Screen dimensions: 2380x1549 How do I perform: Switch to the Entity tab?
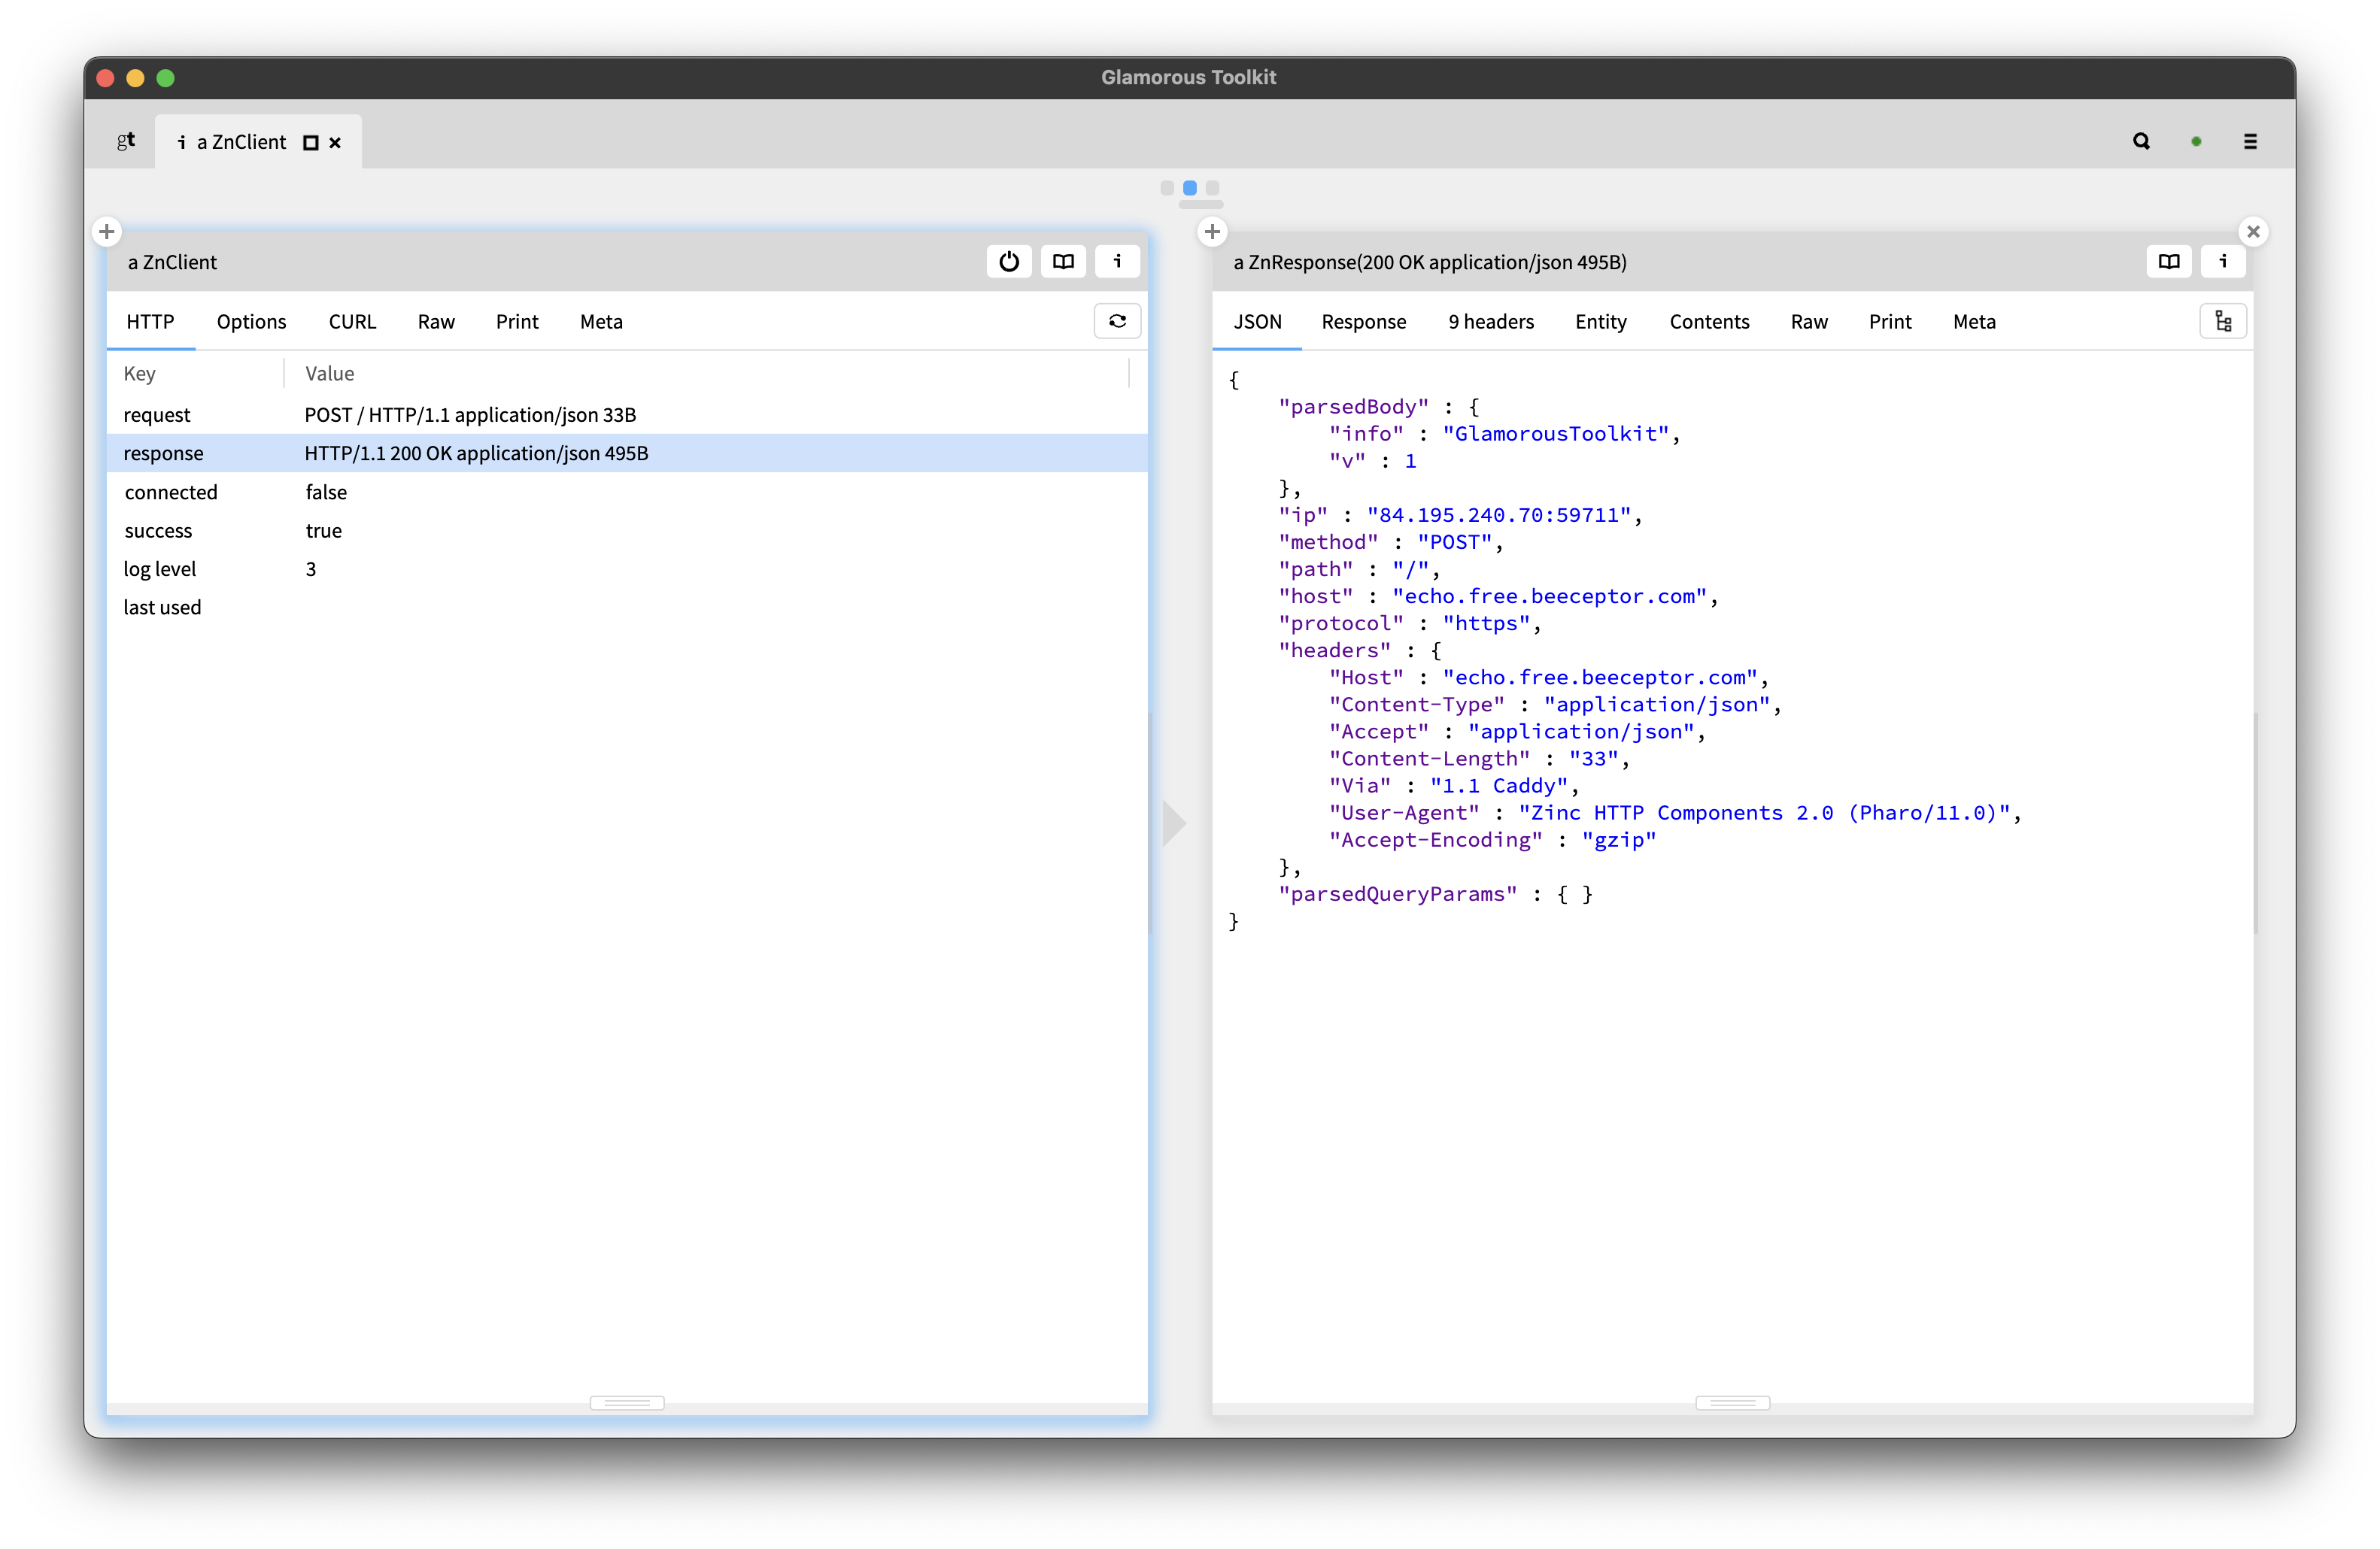pyautogui.click(x=1600, y=321)
